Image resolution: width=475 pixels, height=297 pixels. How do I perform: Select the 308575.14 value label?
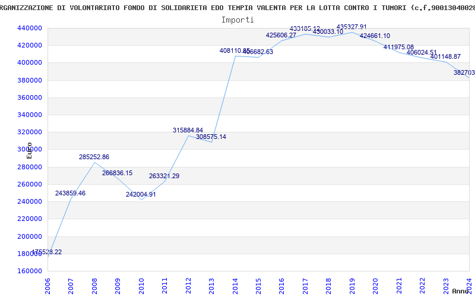tap(211, 137)
